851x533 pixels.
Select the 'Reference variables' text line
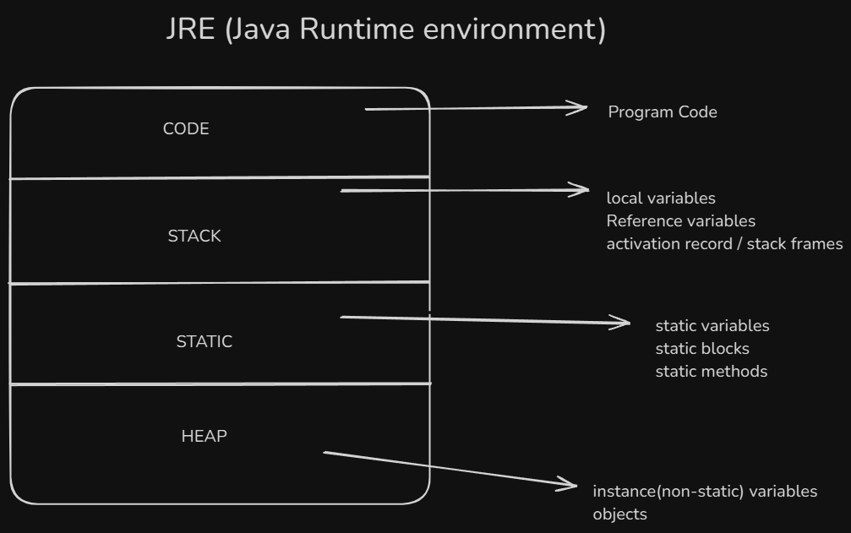(x=680, y=220)
